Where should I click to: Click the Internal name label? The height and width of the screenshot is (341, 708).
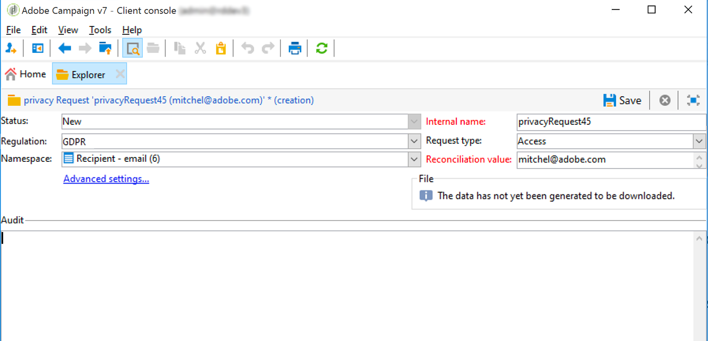click(456, 122)
